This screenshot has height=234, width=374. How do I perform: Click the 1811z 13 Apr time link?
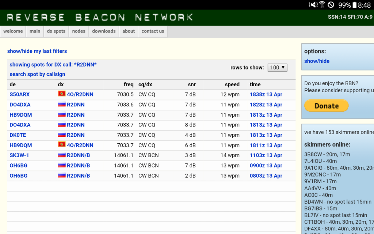(x=266, y=145)
